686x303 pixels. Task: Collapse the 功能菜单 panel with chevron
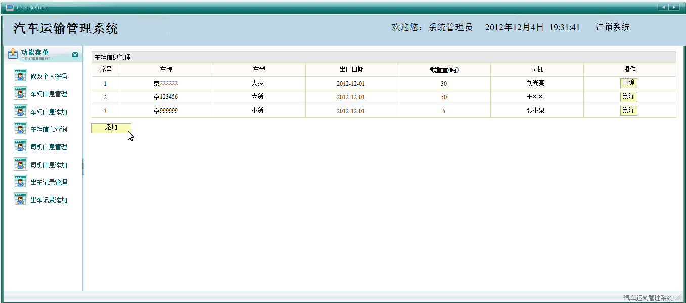(x=75, y=55)
